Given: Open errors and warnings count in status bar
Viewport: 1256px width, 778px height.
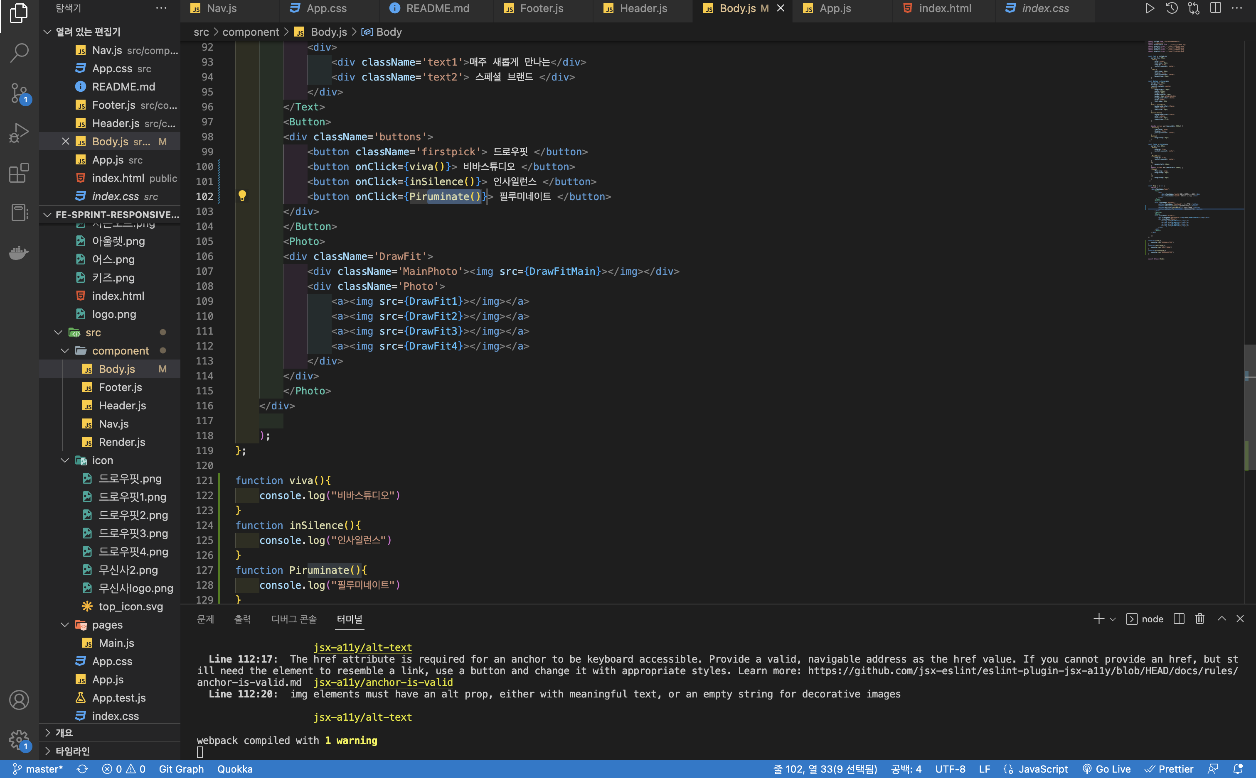Looking at the screenshot, I should pos(123,769).
